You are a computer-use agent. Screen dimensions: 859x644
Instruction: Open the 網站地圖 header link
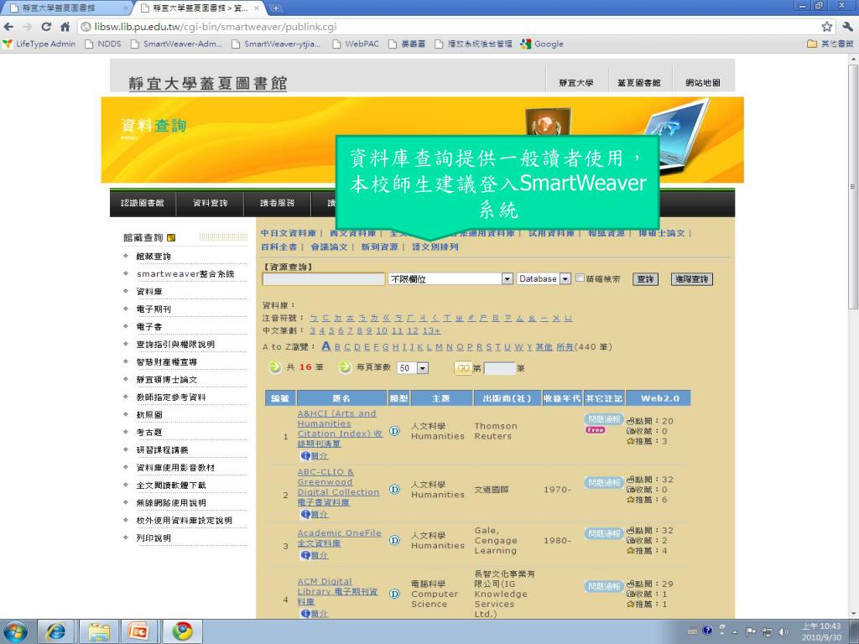pos(703,83)
